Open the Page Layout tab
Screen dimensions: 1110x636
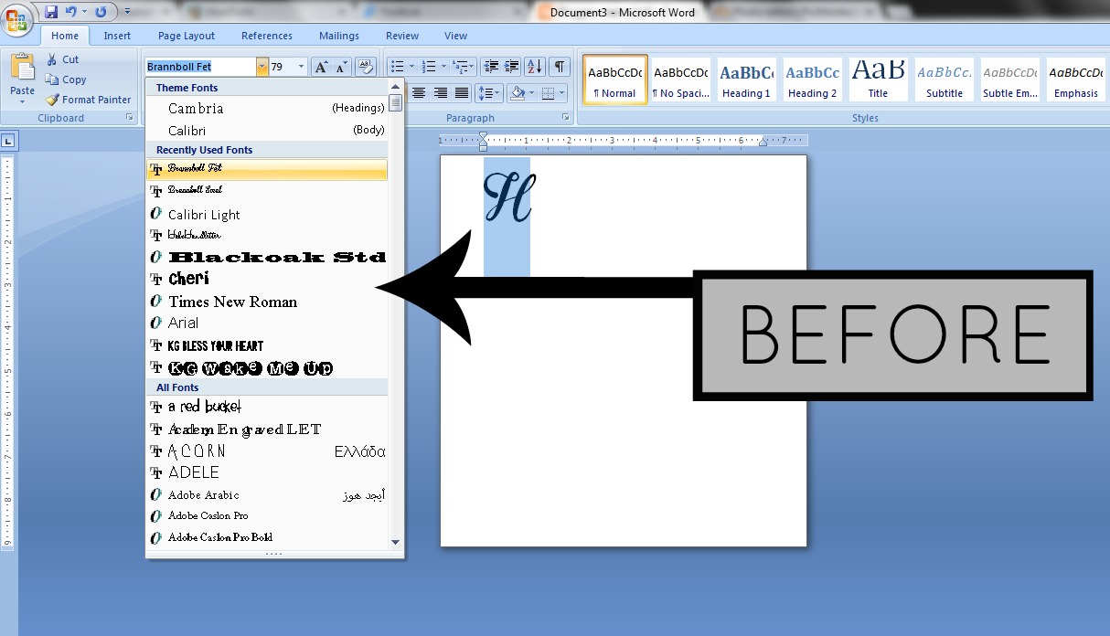(x=187, y=37)
